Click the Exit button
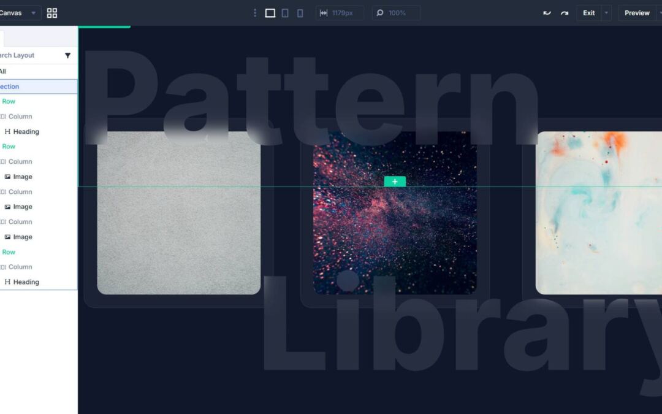The height and width of the screenshot is (414, 662). click(x=588, y=12)
